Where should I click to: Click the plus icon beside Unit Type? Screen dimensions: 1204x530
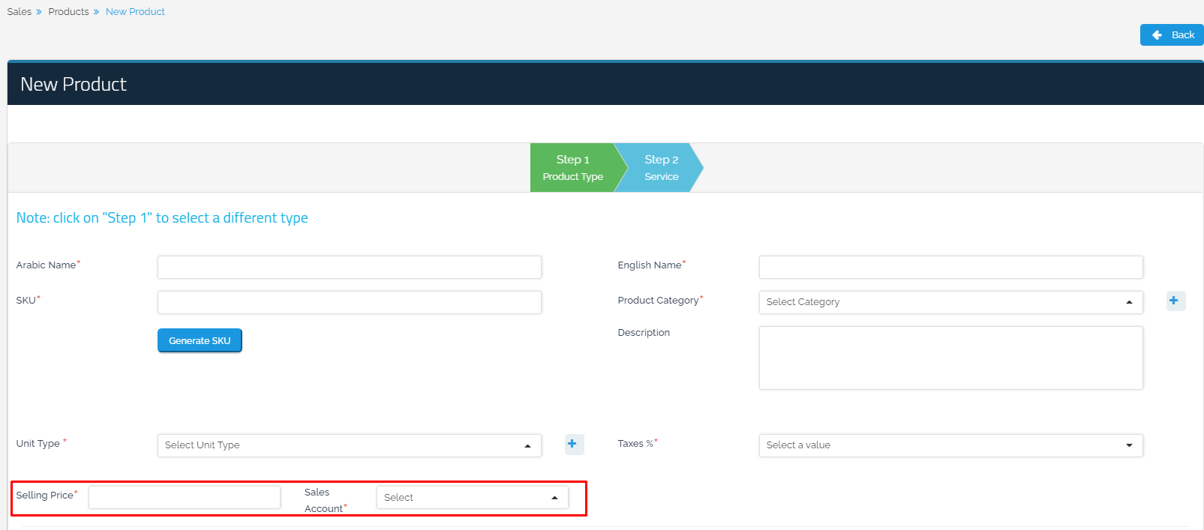[x=573, y=444]
